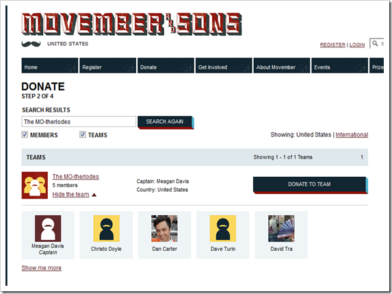The width and height of the screenshot is (392, 294).
Task: Click the team search text field
Action: tap(79, 122)
